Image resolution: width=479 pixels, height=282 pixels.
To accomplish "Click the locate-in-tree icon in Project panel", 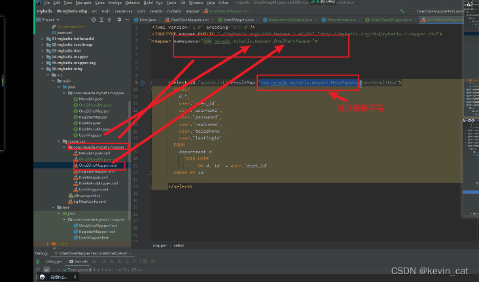I will coord(94,20).
